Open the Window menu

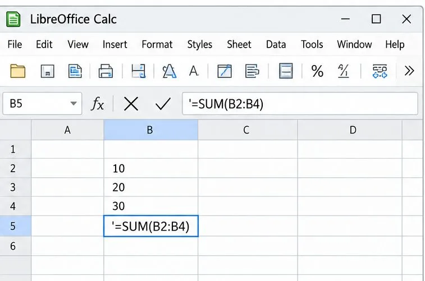click(354, 44)
